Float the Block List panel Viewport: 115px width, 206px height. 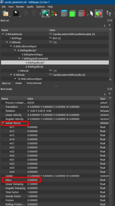[108, 21]
